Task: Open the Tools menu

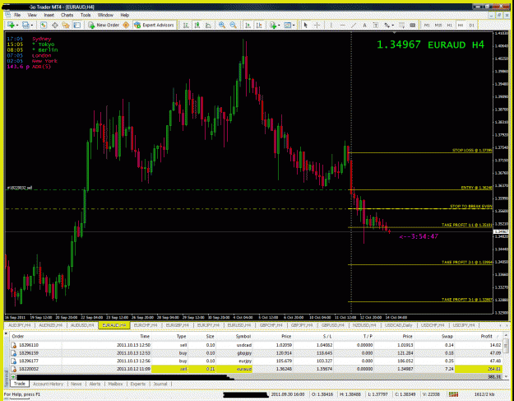Action: (86, 15)
